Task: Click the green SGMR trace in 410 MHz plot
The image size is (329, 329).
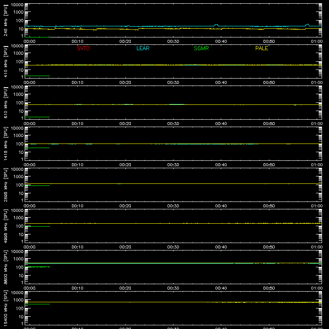Action: pyautogui.click(x=37, y=76)
